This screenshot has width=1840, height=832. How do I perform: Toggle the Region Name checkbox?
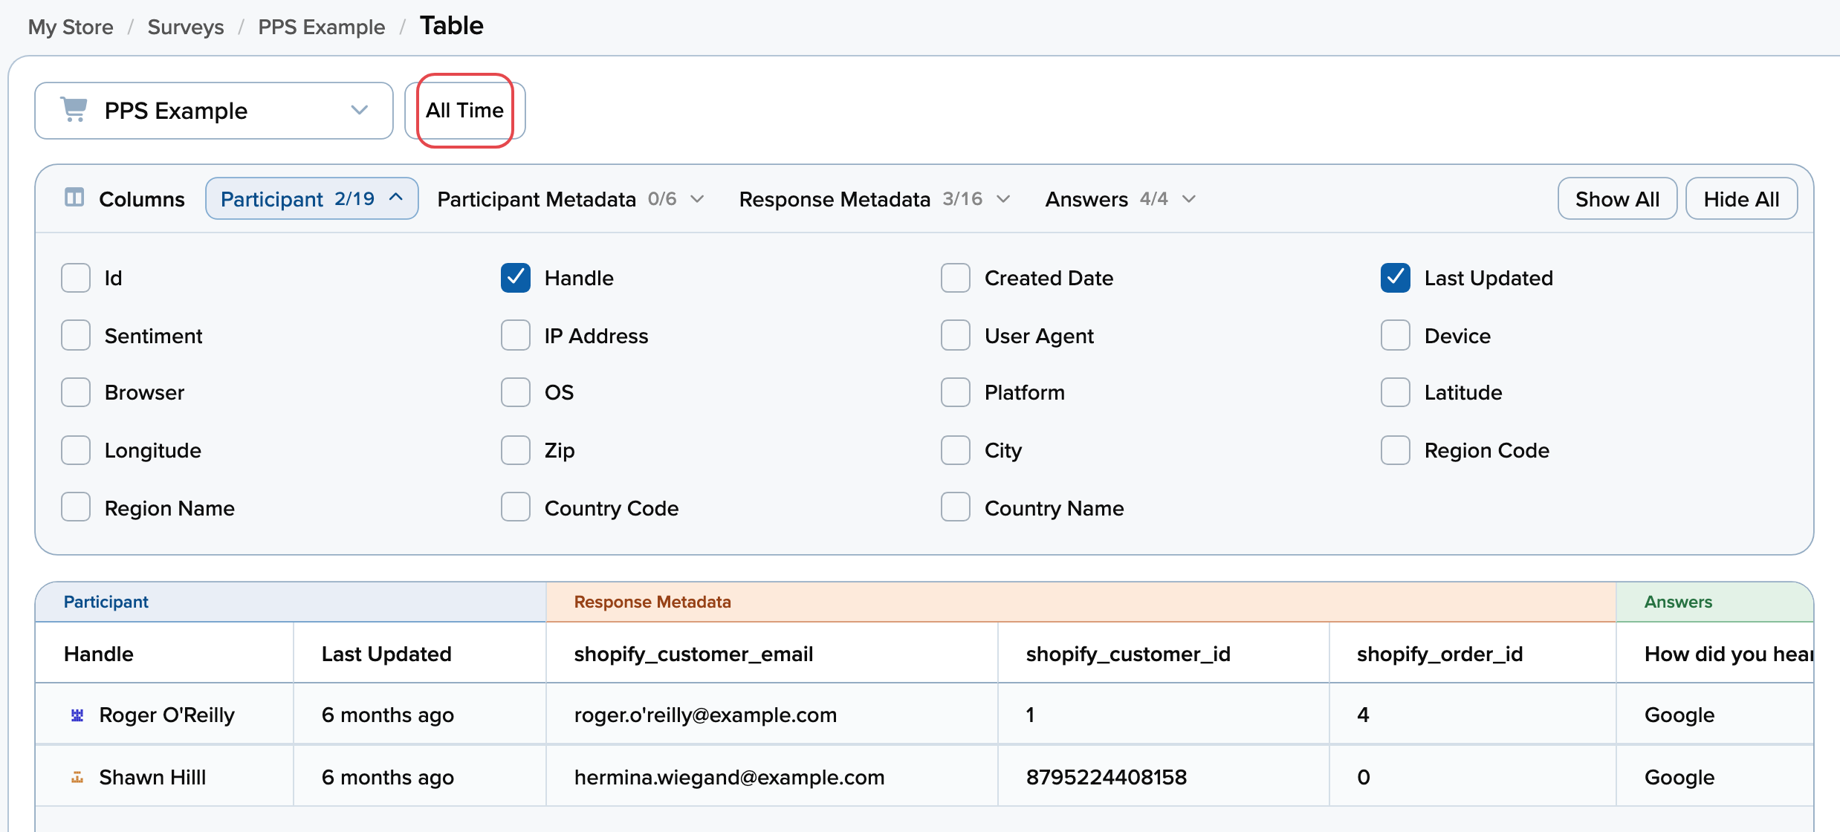(x=76, y=507)
